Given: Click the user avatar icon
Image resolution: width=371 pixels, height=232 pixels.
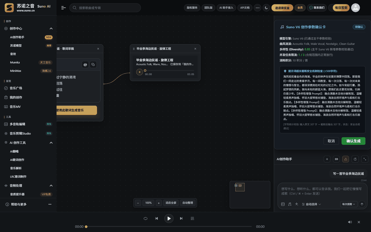Looking at the screenshot, I should pyautogui.click(x=355, y=8).
